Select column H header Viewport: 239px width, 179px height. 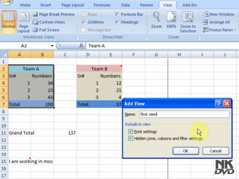pyautogui.click(x=179, y=55)
